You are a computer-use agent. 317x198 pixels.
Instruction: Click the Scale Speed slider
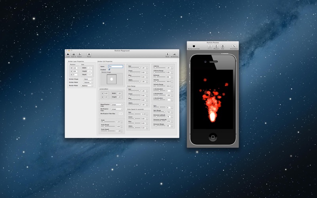pos(108,131)
